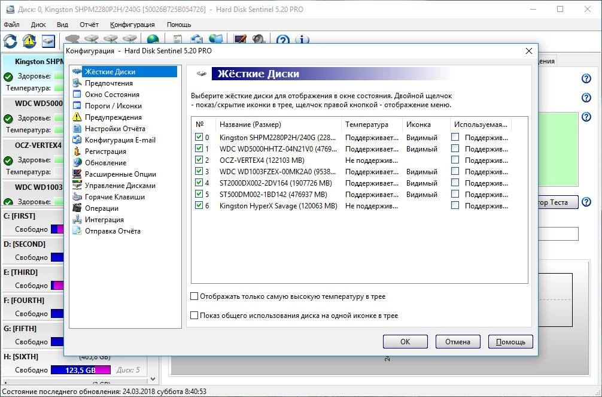Screen dimensions: 602x397
Task: Open Пороги / Иконки via its sidebar icon
Action: (77, 106)
